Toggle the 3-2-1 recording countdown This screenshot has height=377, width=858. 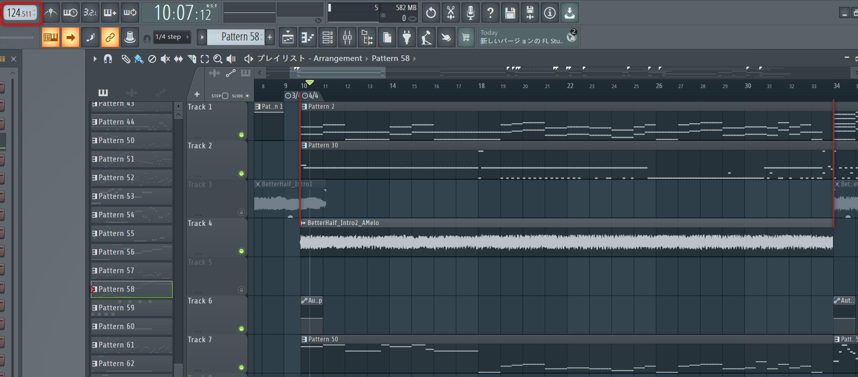90,13
